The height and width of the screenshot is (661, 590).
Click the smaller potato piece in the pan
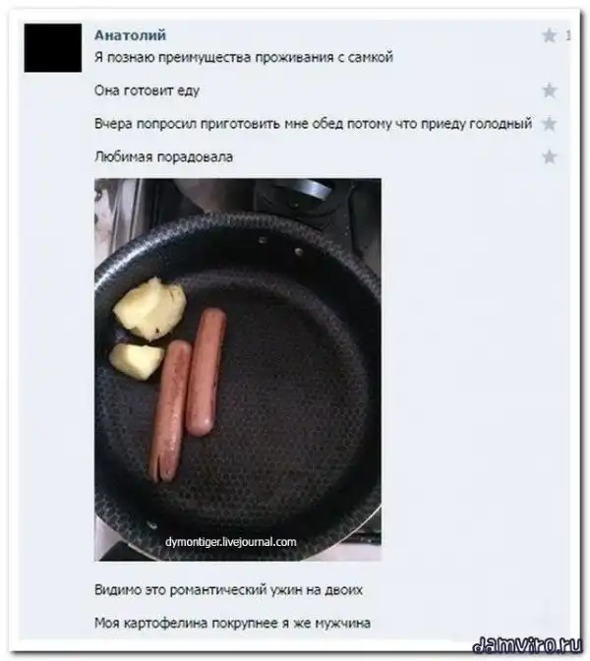pyautogui.click(x=136, y=362)
